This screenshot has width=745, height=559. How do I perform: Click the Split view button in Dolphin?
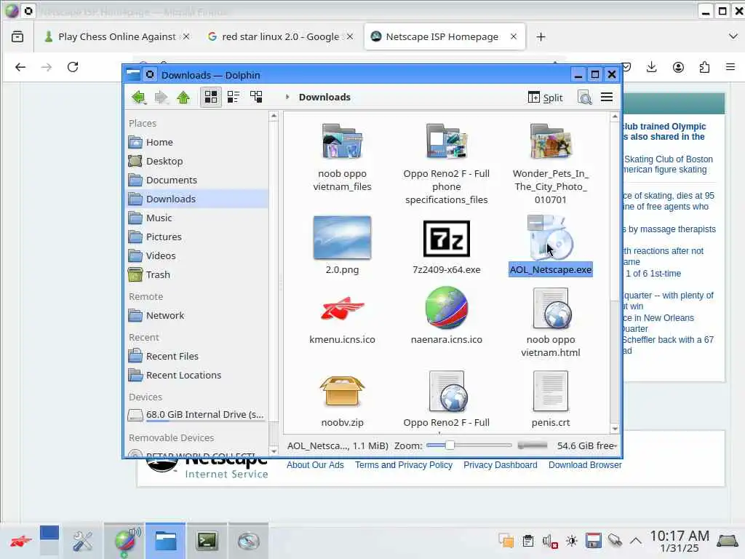(x=545, y=98)
